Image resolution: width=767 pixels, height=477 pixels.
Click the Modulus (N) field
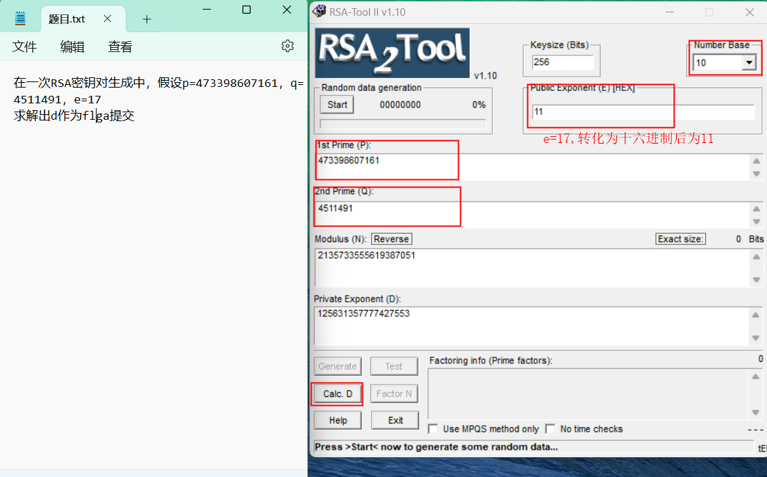tap(532, 268)
